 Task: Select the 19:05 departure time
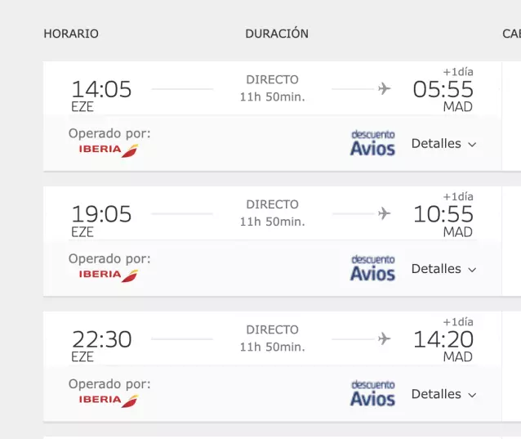pos(101,214)
